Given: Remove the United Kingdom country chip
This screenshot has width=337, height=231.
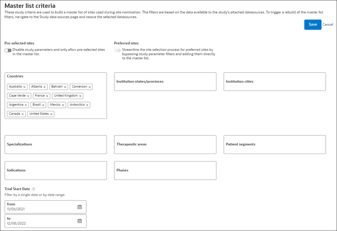Looking at the screenshot, I should tap(80, 96).
